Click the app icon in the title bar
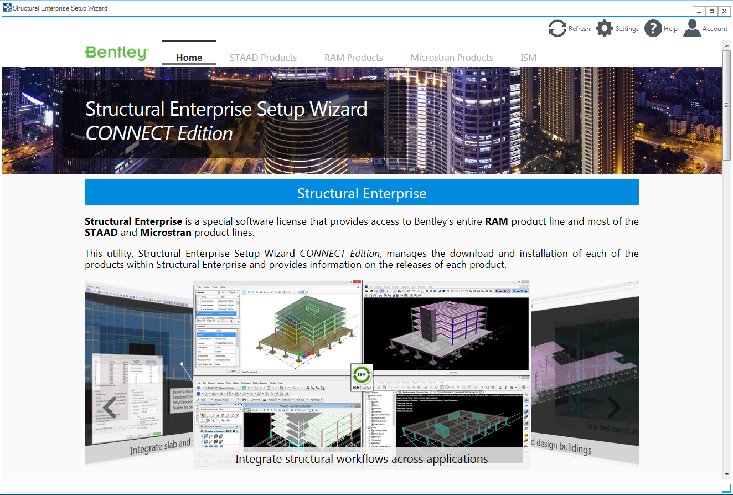Screen dimensions: 733x495 7,8
